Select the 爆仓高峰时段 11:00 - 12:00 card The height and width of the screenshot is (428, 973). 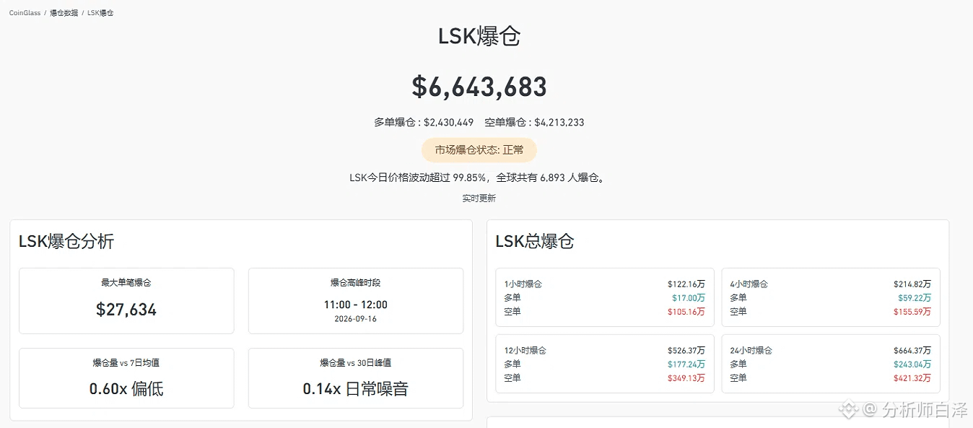356,301
